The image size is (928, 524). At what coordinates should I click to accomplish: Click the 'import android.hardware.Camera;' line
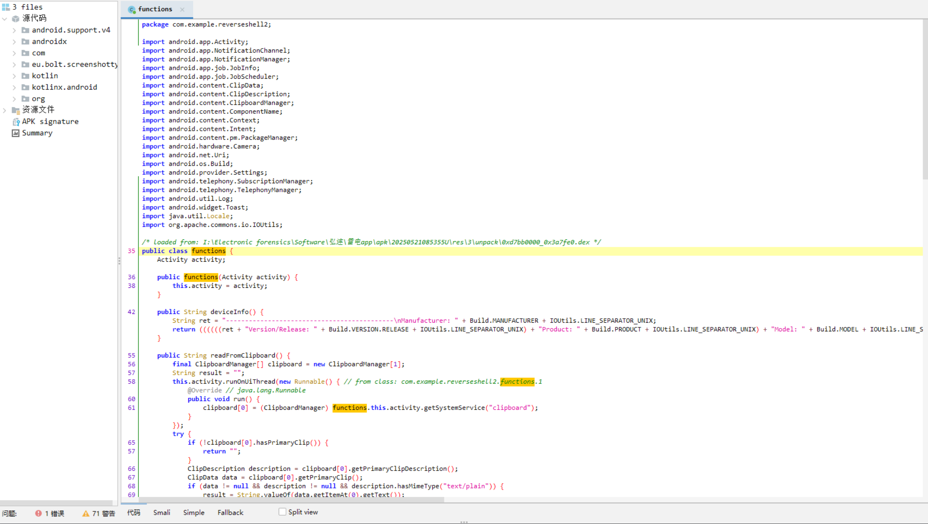point(201,146)
